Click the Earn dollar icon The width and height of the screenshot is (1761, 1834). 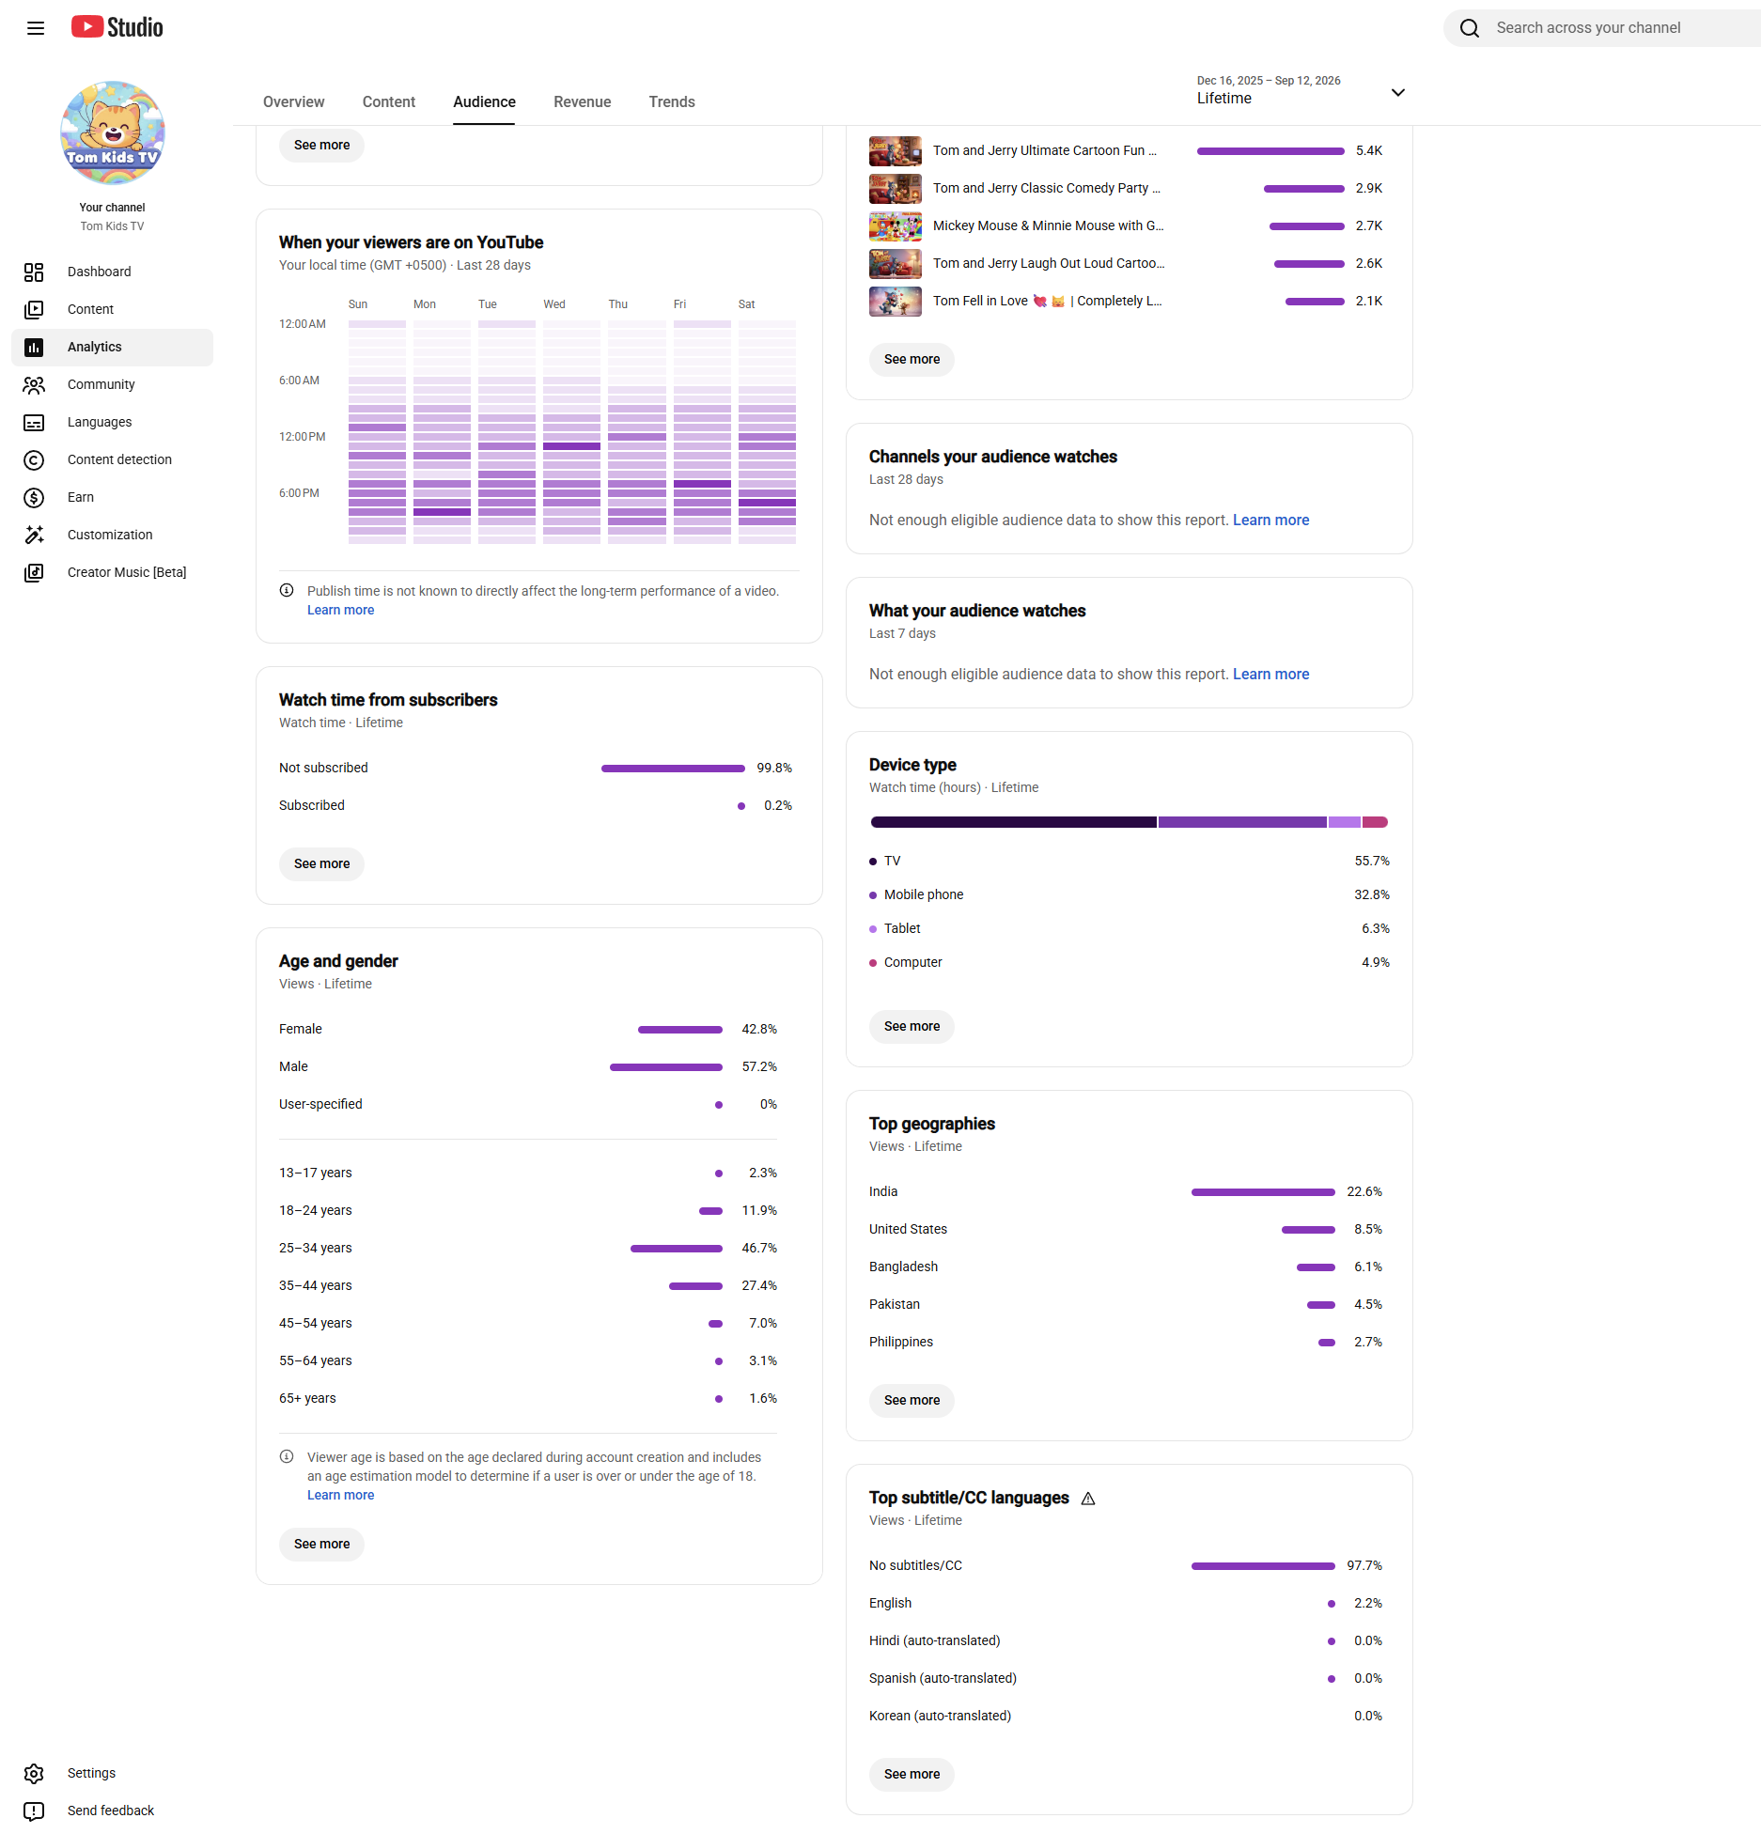click(x=34, y=497)
